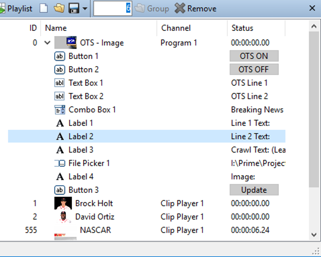321x257 pixels.
Task: Open the Breaking News combo box
Action: click(x=257, y=110)
